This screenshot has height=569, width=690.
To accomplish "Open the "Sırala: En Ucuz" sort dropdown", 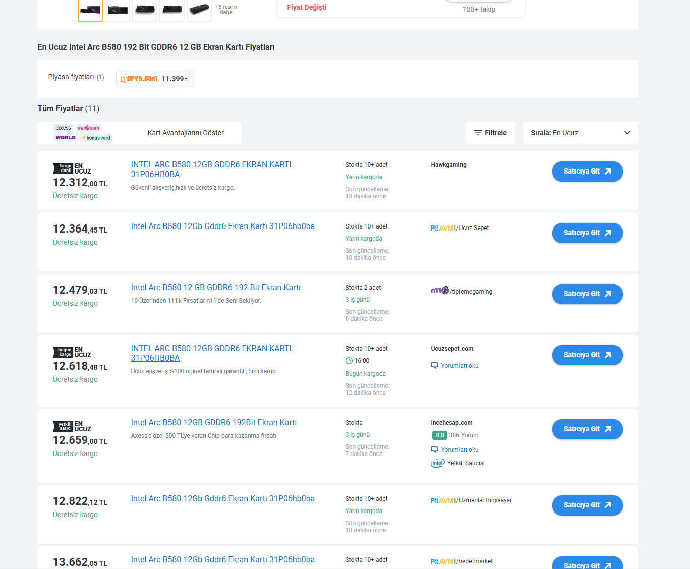I will coord(581,133).
